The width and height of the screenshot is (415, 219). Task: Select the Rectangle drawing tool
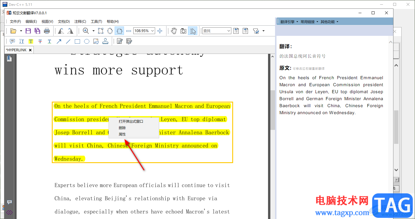77,41
